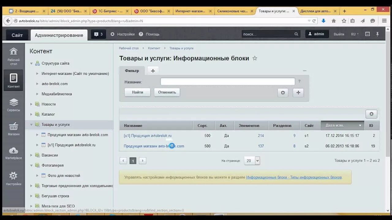Click the admin user button
This screenshot has width=392, height=220.
tap(317, 34)
